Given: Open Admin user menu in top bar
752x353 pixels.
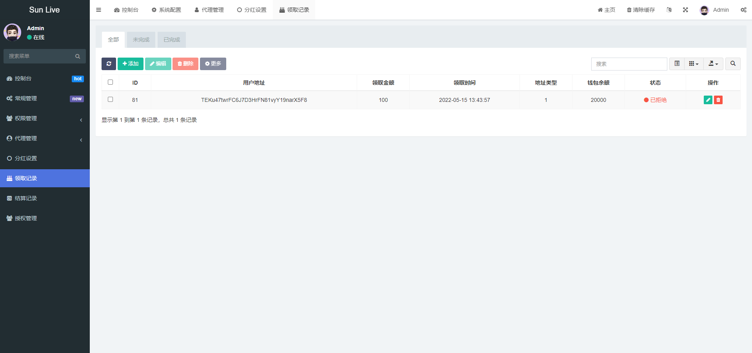Looking at the screenshot, I should coord(714,10).
